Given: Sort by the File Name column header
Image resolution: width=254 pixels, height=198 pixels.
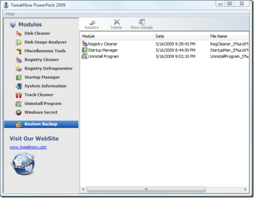Looking at the screenshot, I should [x=229, y=36].
